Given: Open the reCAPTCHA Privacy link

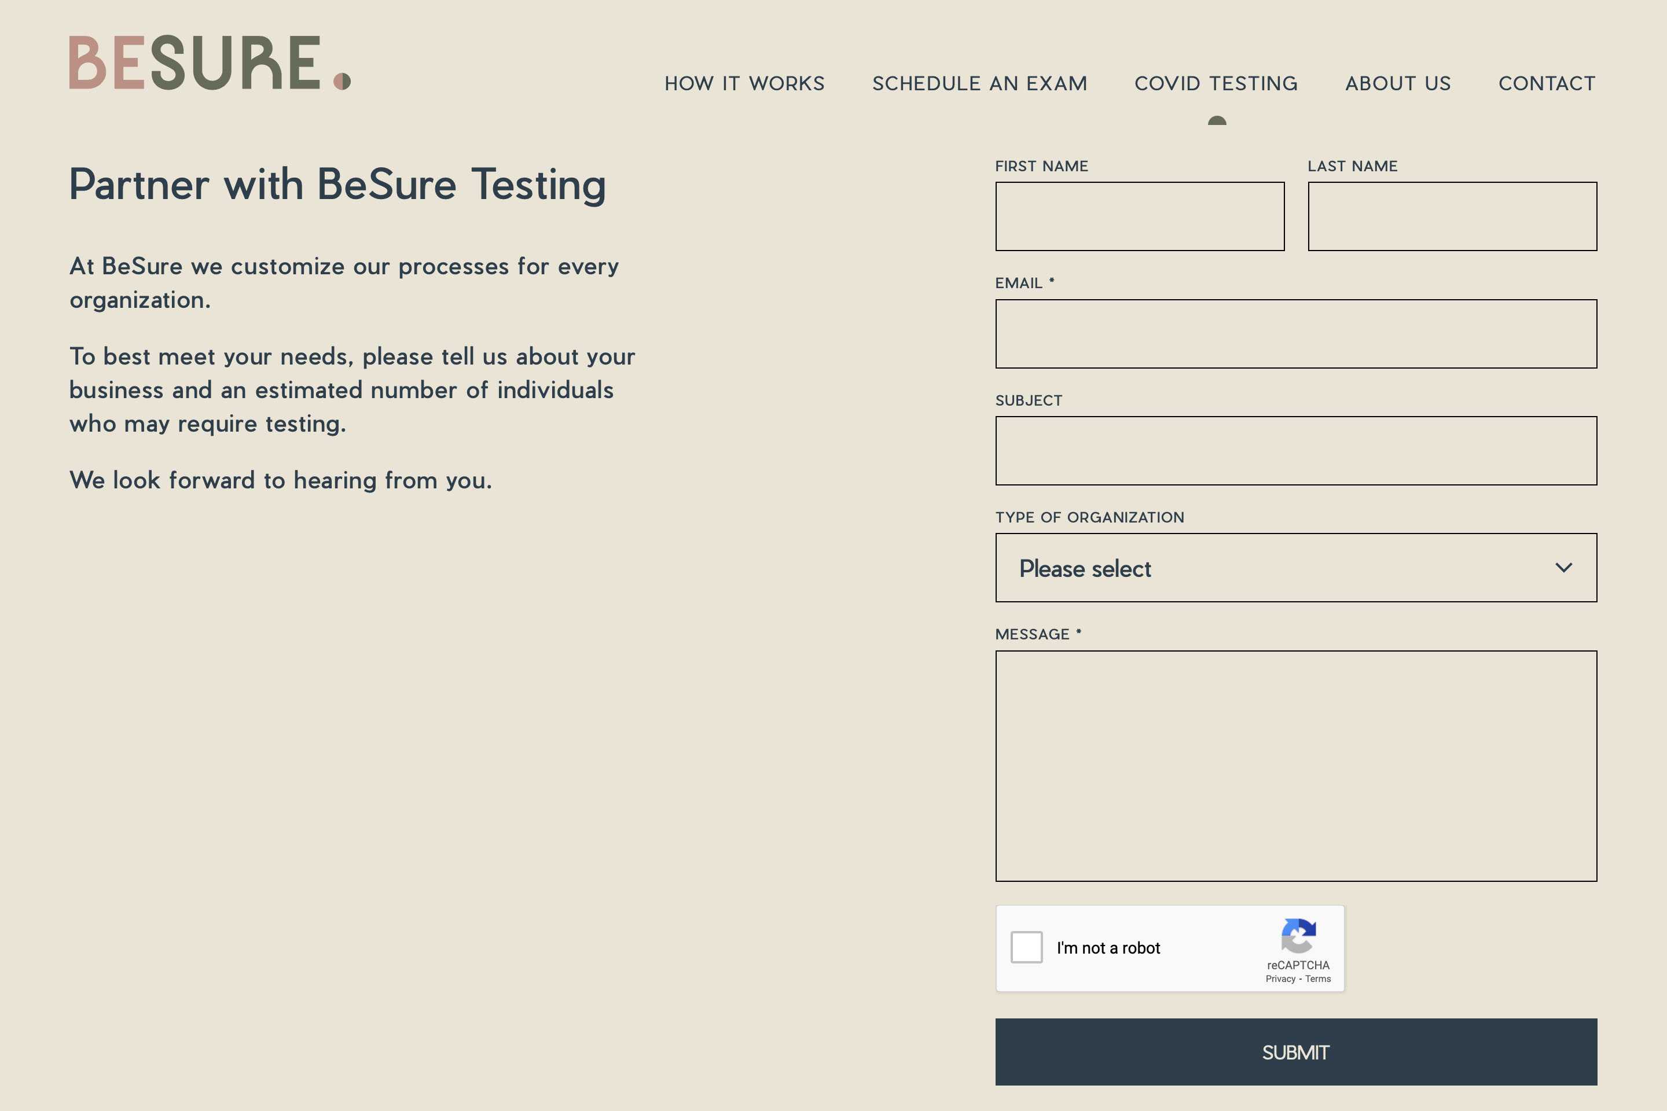Looking at the screenshot, I should pos(1280,979).
